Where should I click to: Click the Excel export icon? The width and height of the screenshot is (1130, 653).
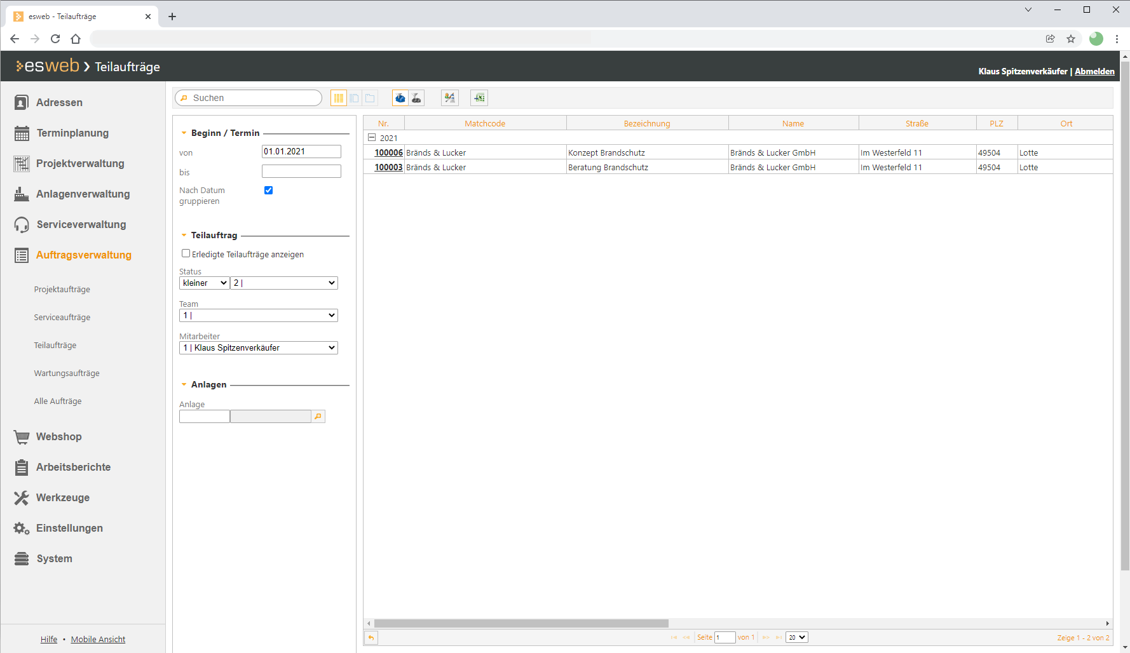479,98
